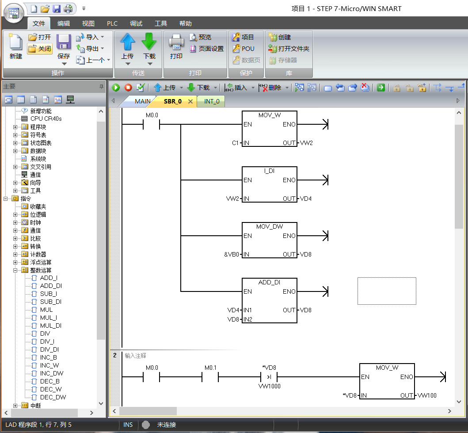
Task: Open the 调试 ribbon tab
Action: [136, 23]
